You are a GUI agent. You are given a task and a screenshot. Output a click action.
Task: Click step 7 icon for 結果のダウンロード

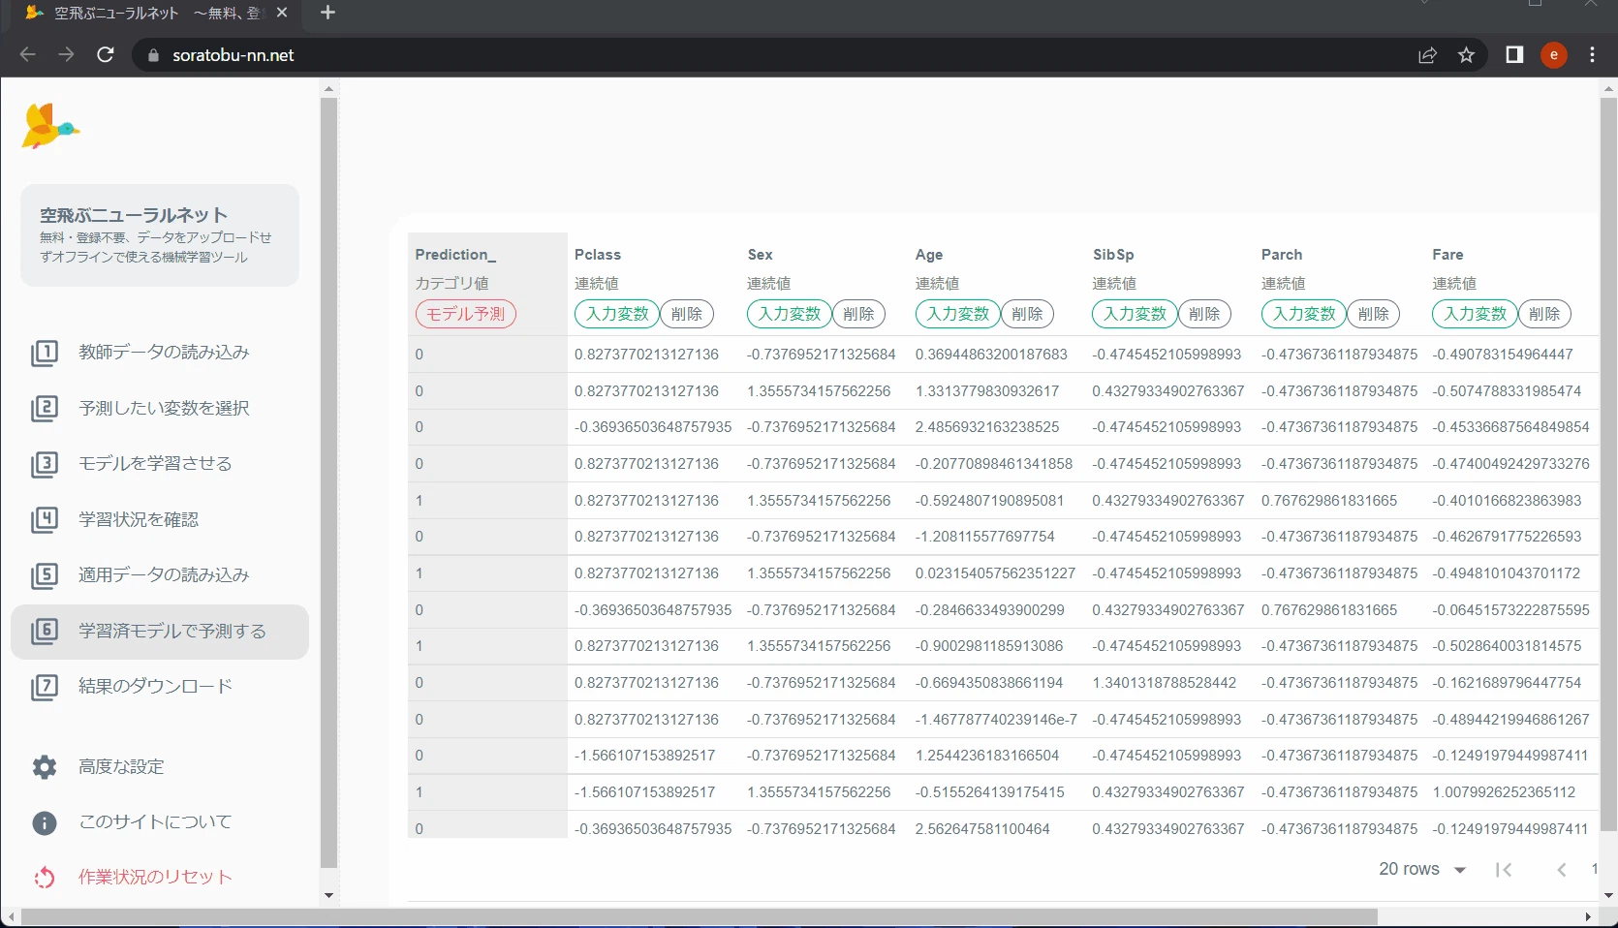pyautogui.click(x=45, y=687)
